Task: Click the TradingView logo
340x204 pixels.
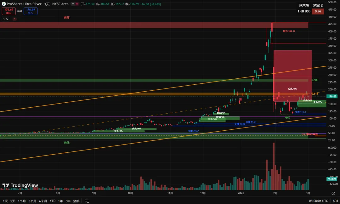Action: [x=20, y=185]
